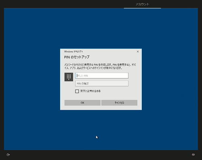Image resolution: width=202 pixels, height=160 pixels.
Task: Click the Windows セキュリティ title text
Action: click(x=74, y=52)
